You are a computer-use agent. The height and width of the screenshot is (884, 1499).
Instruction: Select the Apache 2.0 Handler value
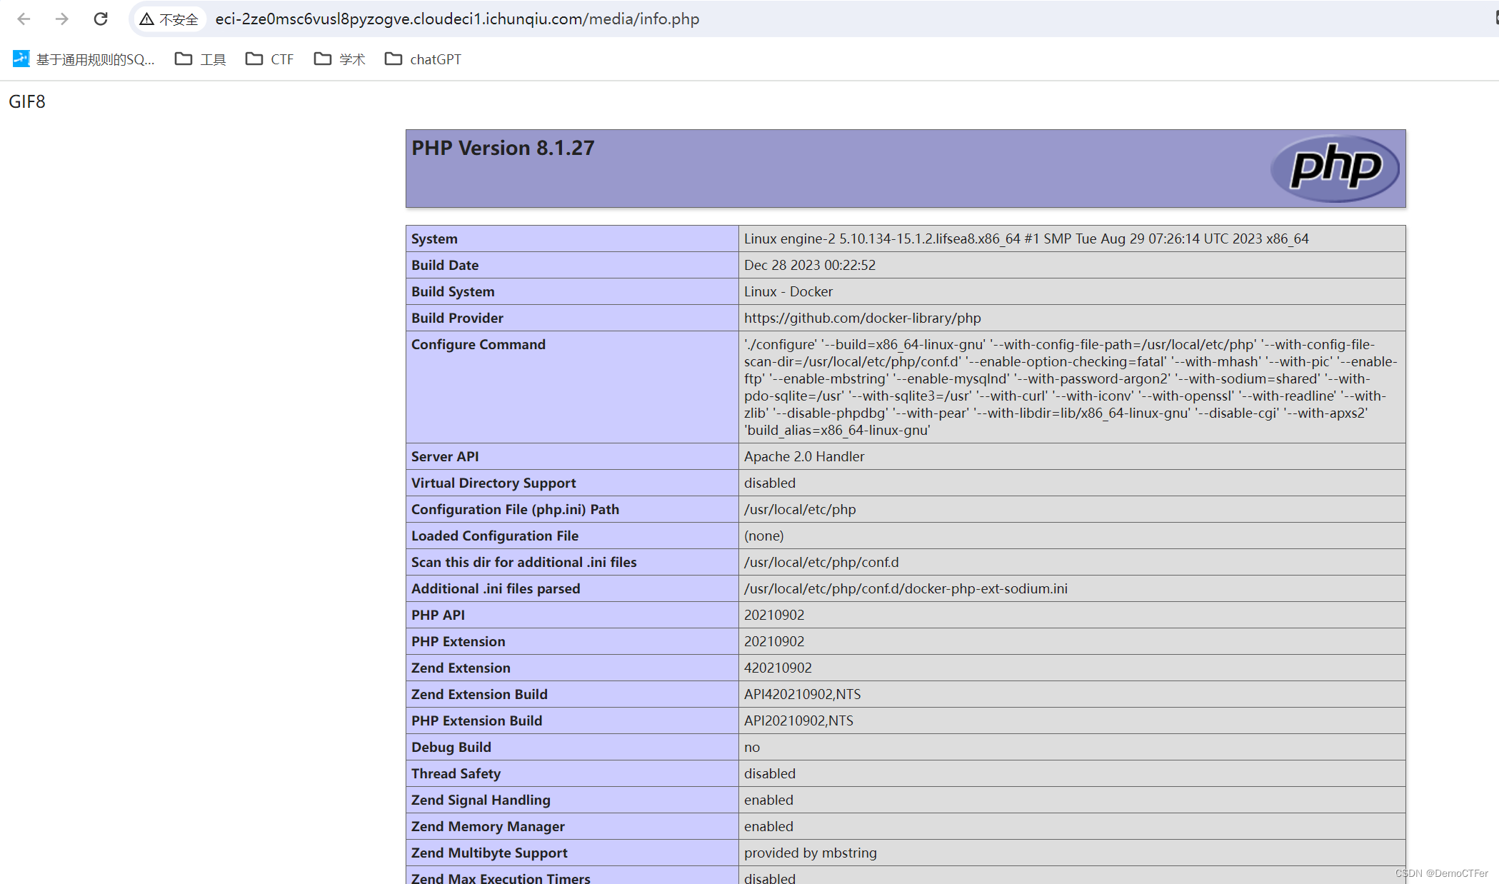(804, 456)
